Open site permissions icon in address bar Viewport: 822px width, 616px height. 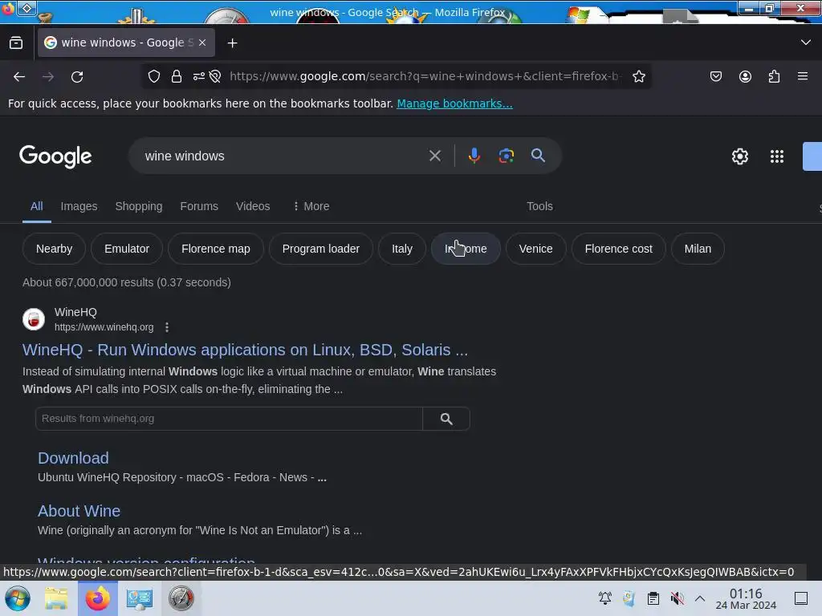199,76
